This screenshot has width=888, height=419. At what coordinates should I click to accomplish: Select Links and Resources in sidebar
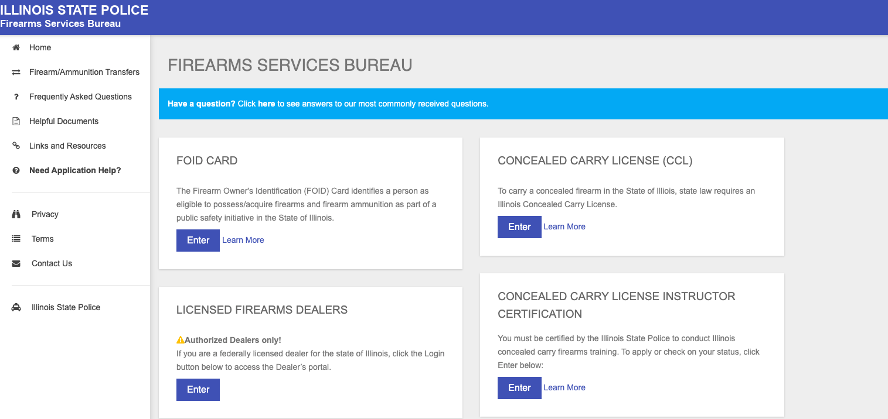click(67, 146)
